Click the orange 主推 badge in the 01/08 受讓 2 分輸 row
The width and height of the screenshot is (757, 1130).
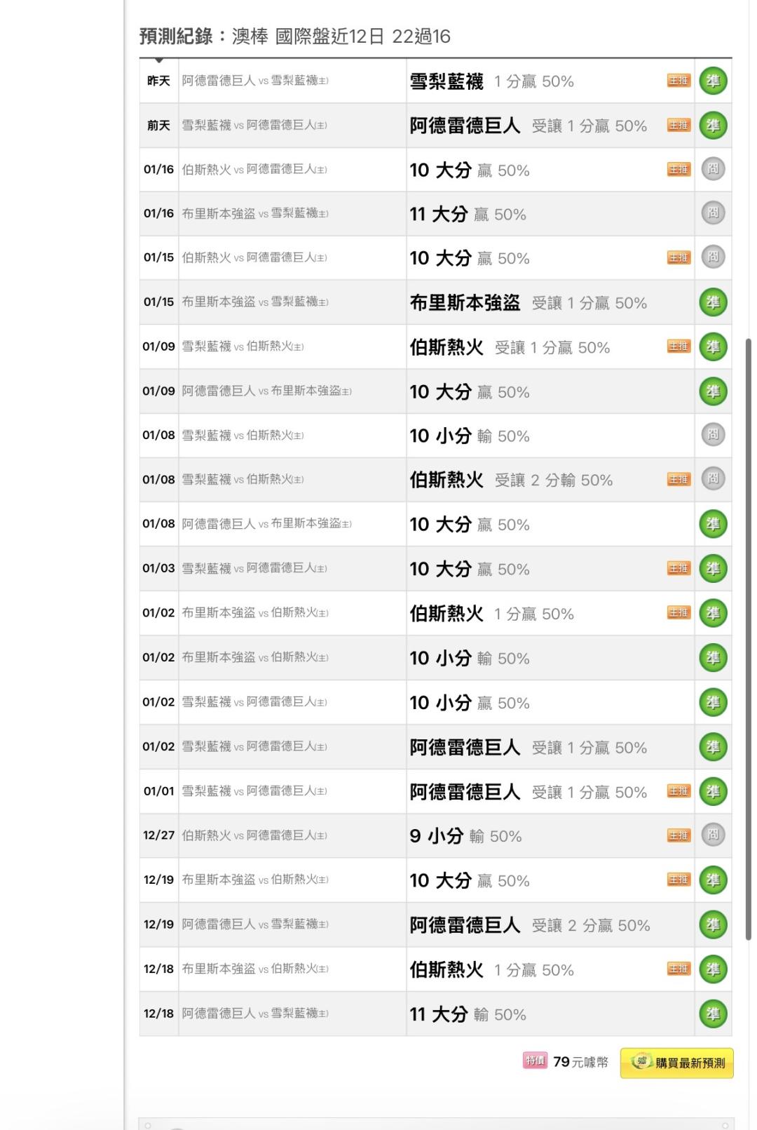(678, 479)
